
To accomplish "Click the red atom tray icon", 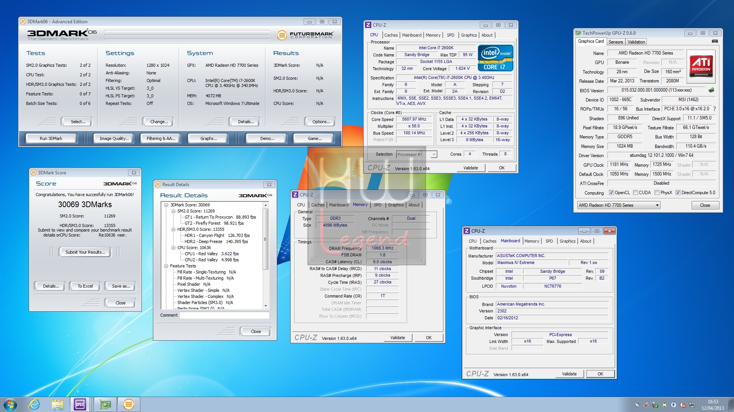I will (646, 405).
